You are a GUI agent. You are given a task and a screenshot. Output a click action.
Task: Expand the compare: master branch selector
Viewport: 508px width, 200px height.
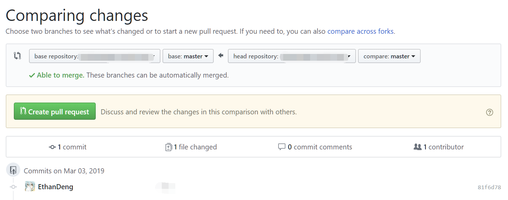[x=389, y=56]
